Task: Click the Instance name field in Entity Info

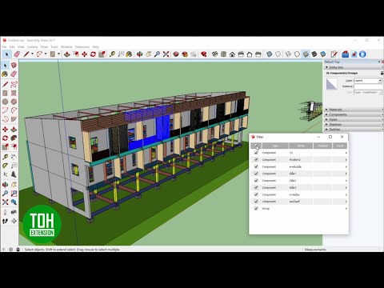Action: [x=368, y=86]
